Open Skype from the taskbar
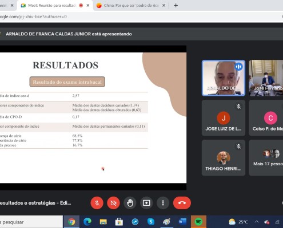Screen dimensions: 283x228 coord(151,222)
